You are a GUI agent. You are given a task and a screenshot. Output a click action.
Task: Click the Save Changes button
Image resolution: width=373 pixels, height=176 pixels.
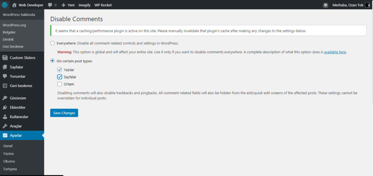click(64, 113)
